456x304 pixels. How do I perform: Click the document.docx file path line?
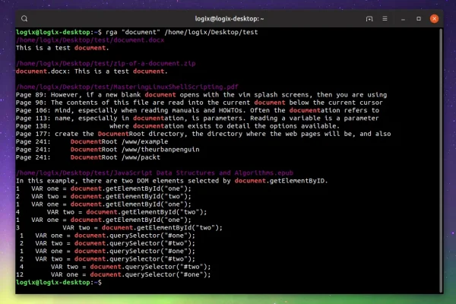click(x=90, y=40)
